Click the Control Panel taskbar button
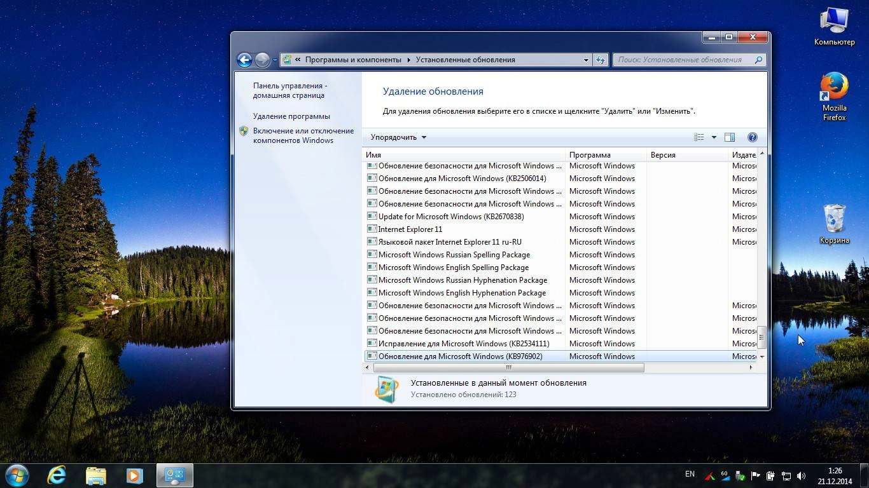 coord(175,475)
